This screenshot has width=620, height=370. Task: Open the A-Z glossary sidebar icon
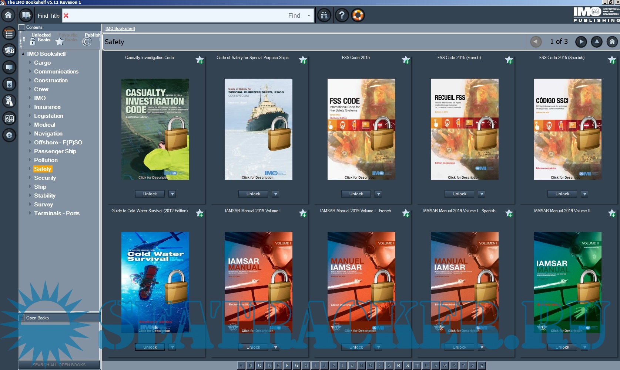point(9,119)
